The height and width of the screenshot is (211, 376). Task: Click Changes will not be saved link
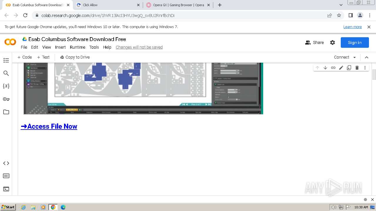point(139,47)
